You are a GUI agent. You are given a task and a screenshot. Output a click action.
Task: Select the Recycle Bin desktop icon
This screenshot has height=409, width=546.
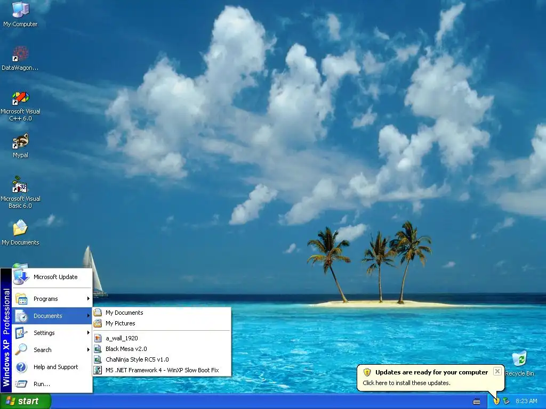pos(519,364)
